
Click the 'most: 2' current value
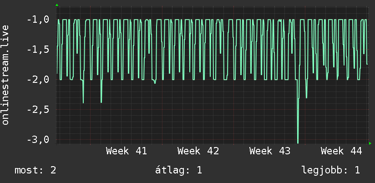click(x=35, y=170)
